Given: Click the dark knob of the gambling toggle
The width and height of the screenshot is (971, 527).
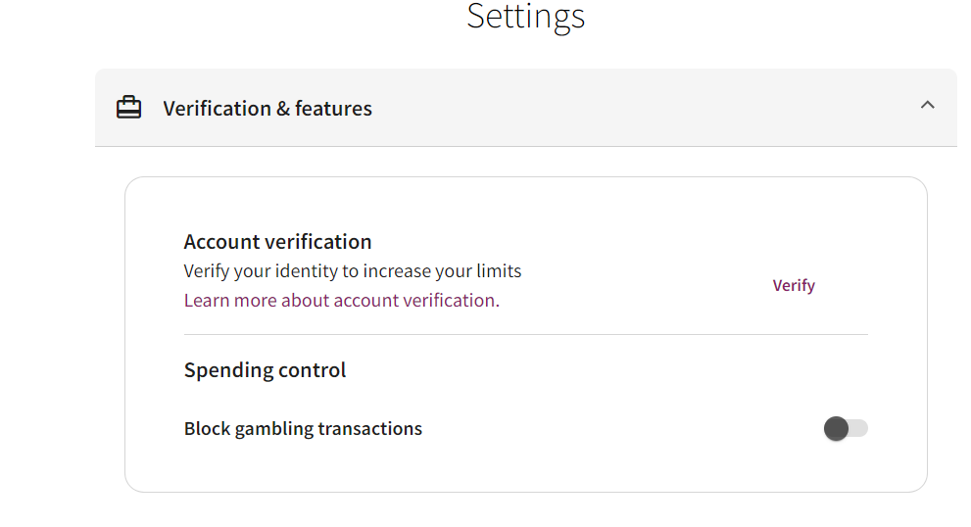Looking at the screenshot, I should click(x=836, y=428).
